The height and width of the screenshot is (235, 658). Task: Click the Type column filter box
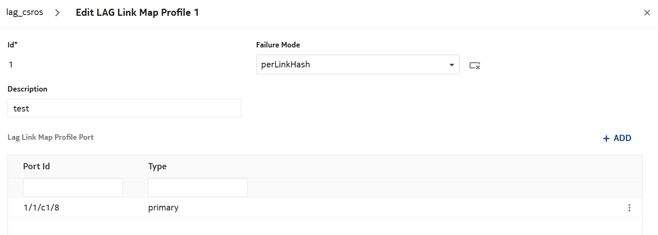point(198,188)
